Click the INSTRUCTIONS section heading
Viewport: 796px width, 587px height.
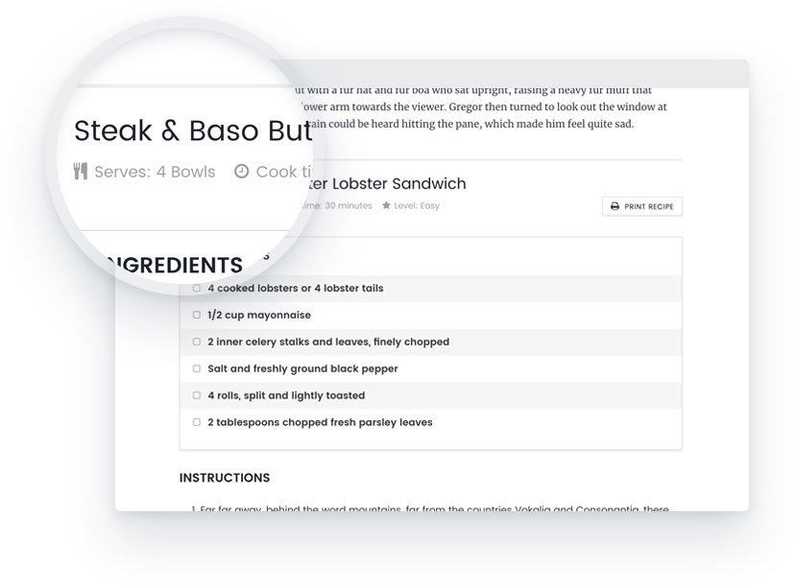[225, 478]
